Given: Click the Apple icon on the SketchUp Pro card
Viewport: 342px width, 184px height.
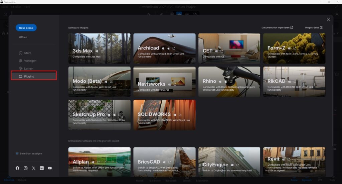Looking at the screenshot, I should pyautogui.click(x=114, y=115).
